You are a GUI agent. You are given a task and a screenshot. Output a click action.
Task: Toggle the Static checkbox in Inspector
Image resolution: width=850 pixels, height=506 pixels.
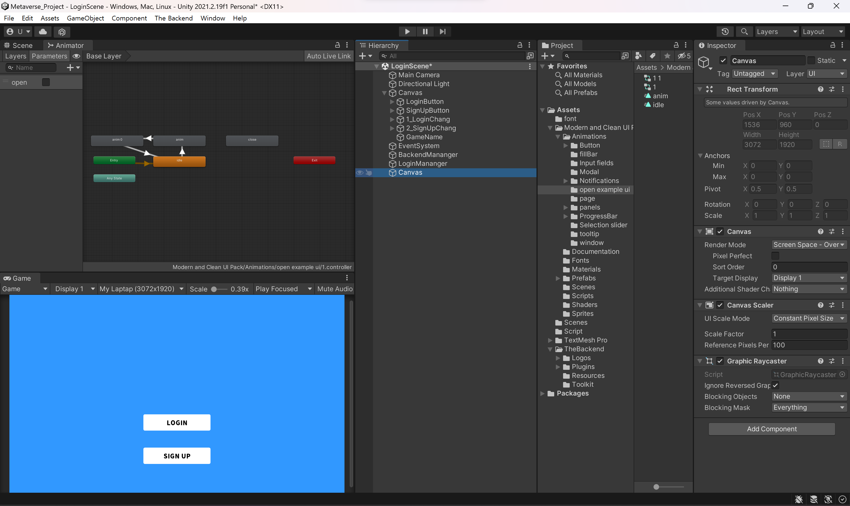tap(811, 60)
